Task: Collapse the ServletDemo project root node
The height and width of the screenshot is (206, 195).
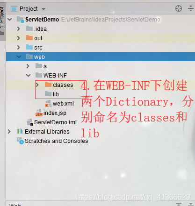Action: (10, 20)
